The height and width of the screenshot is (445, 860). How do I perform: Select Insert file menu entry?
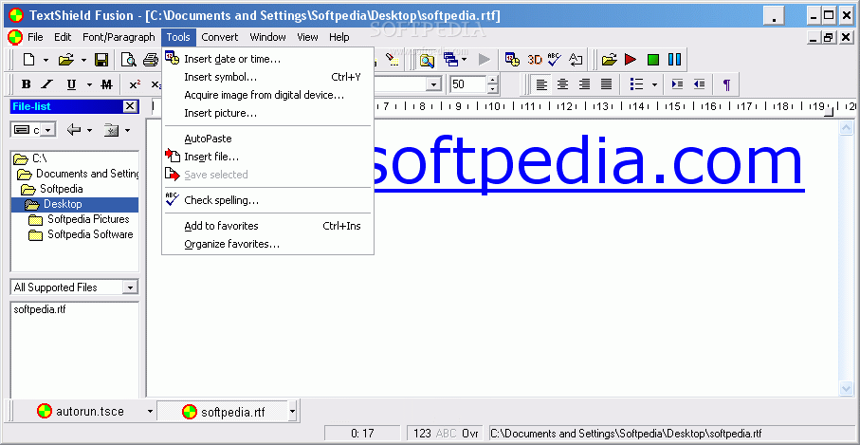(267, 157)
